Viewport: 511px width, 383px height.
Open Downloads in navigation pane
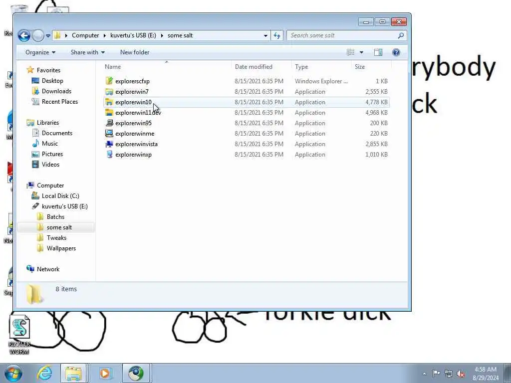coord(56,91)
